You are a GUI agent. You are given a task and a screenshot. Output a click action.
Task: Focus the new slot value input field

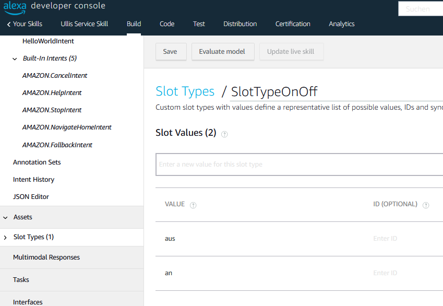(299, 164)
